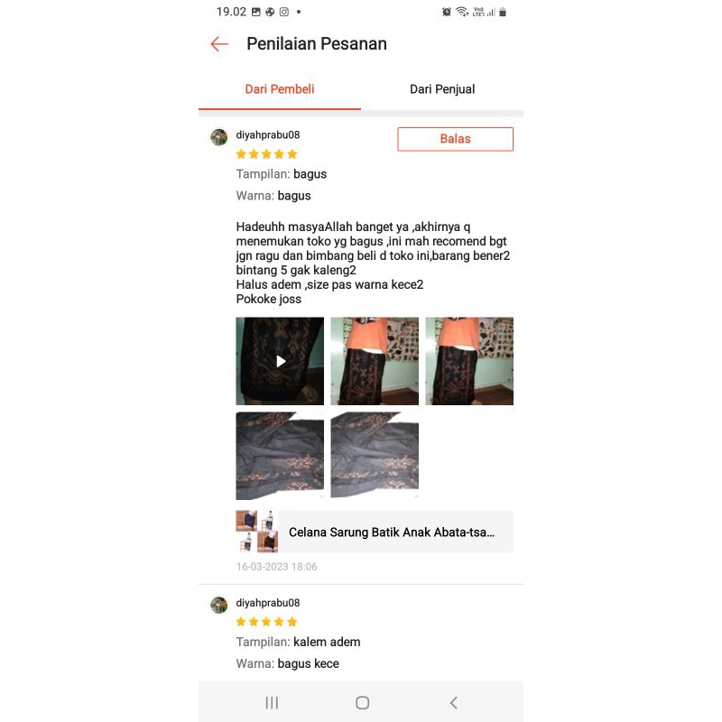Tap Android back chevron navigation icon

[x=454, y=703]
